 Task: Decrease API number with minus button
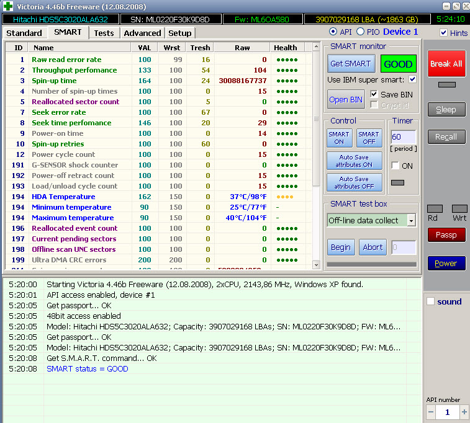click(x=431, y=412)
